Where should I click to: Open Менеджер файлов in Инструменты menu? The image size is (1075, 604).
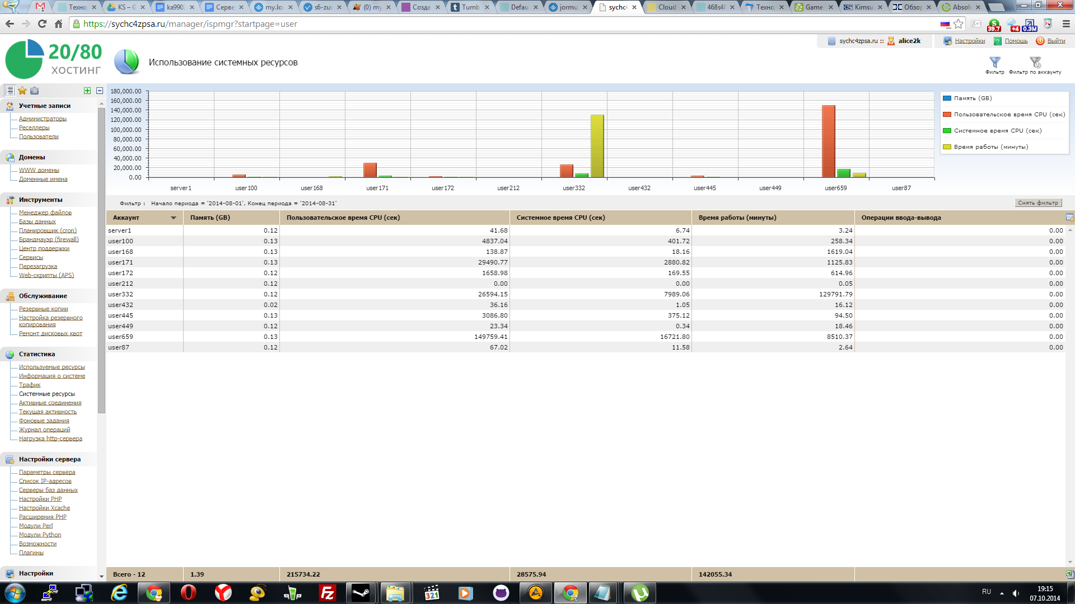[x=45, y=213]
